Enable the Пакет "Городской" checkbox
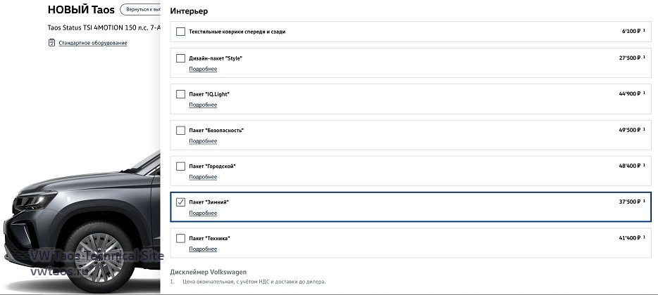 [x=181, y=166]
